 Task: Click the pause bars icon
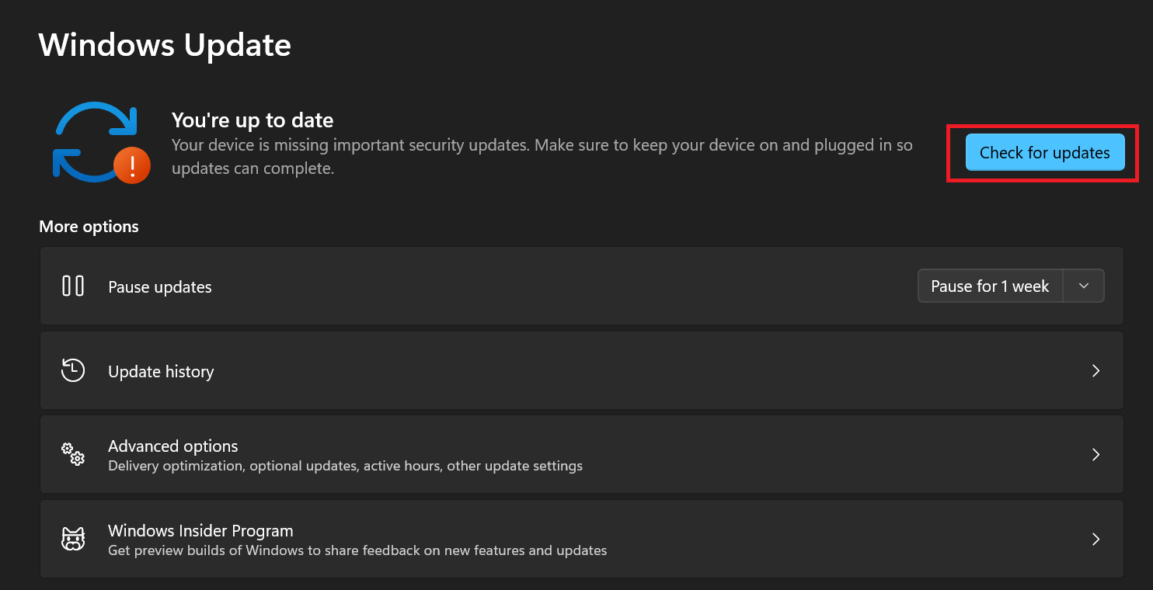coord(73,286)
